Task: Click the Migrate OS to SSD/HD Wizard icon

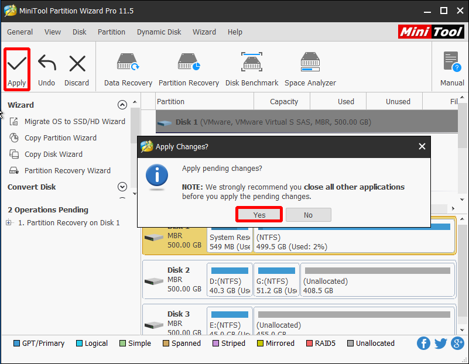Action: point(13,122)
